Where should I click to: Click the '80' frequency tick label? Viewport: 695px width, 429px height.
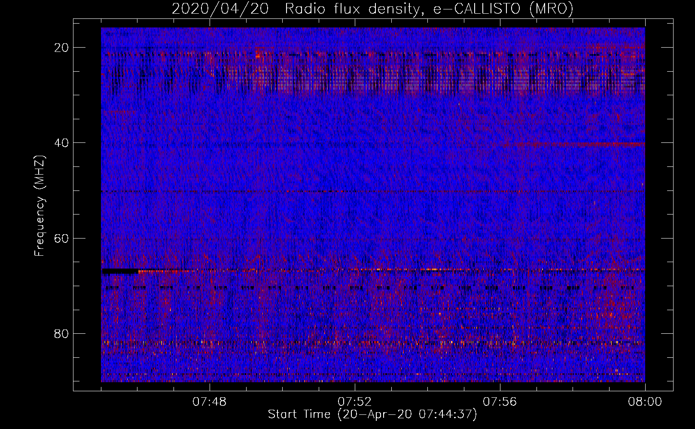(x=62, y=333)
